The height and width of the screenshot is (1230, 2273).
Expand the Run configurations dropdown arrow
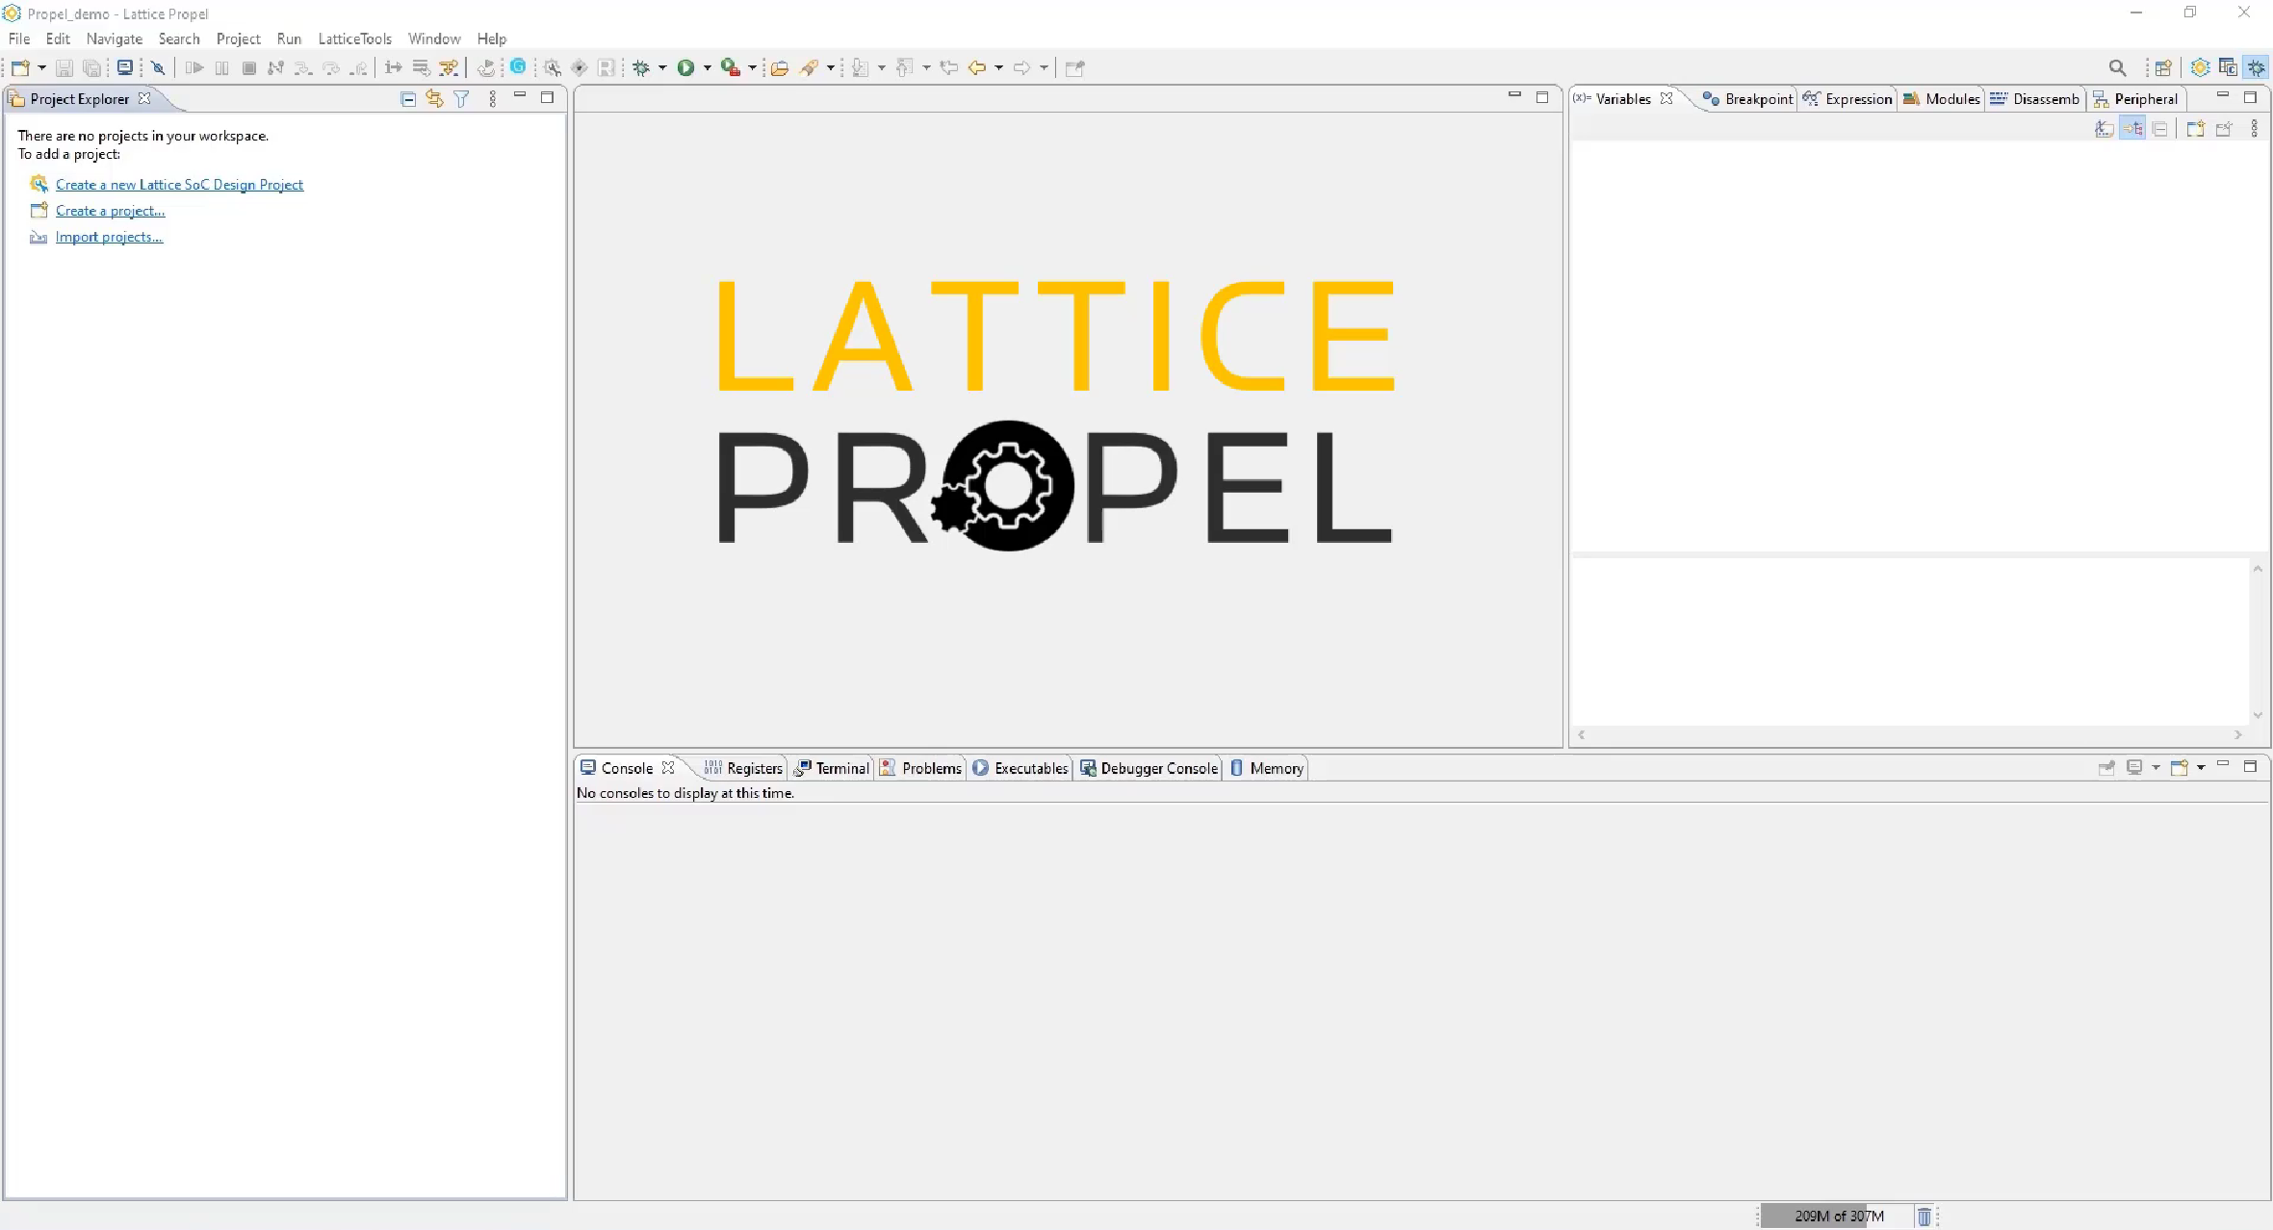[706, 67]
